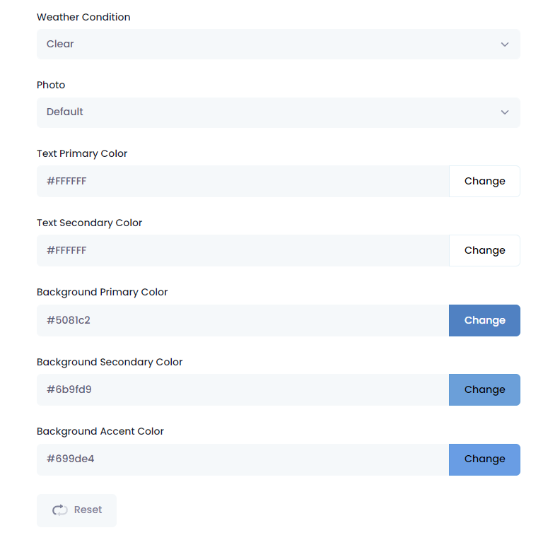Screen dimensions: 560x535
Task: Click the Background Primary Color hex input
Action: click(x=243, y=320)
